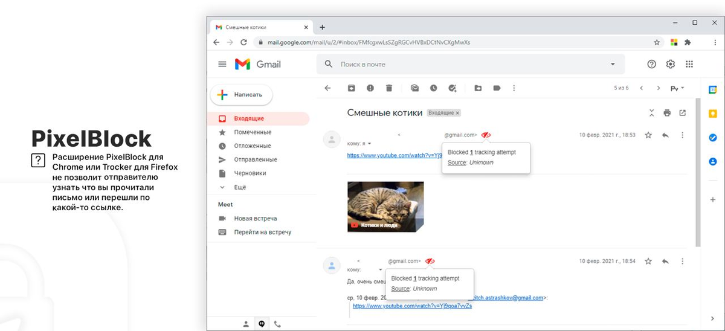Image resolution: width=725 pixels, height=331 pixels.
Task: Click the magnifier search icon
Action: tap(329, 64)
